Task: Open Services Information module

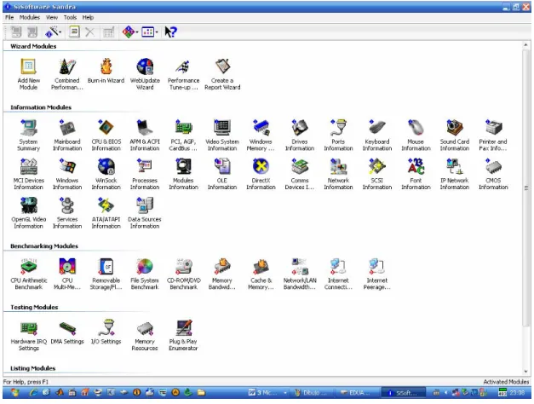Action: 67,213
